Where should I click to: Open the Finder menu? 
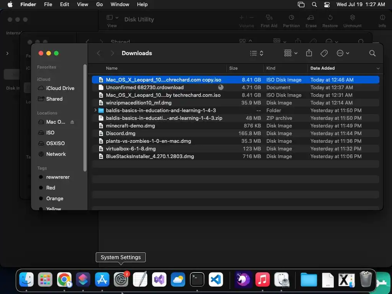tap(28, 5)
